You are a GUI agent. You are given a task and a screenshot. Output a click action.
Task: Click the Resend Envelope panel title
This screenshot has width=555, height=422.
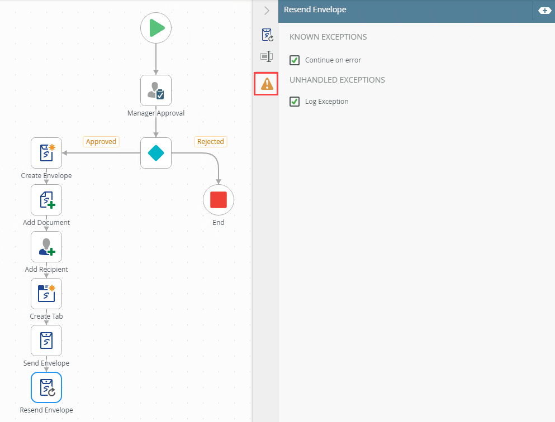tap(315, 9)
